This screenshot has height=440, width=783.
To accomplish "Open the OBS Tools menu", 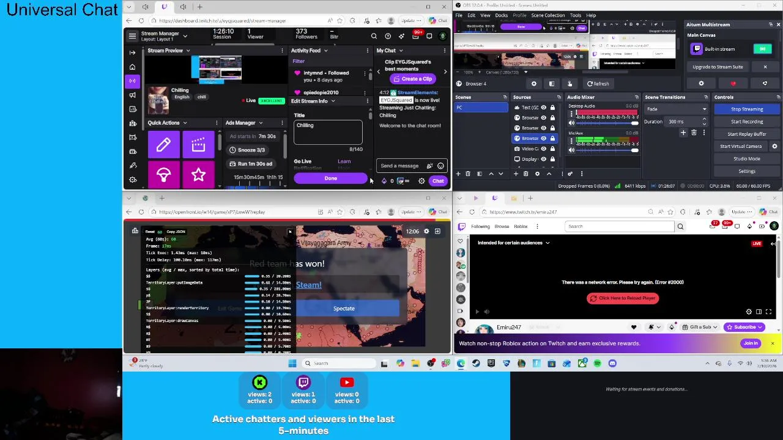I will [576, 15].
